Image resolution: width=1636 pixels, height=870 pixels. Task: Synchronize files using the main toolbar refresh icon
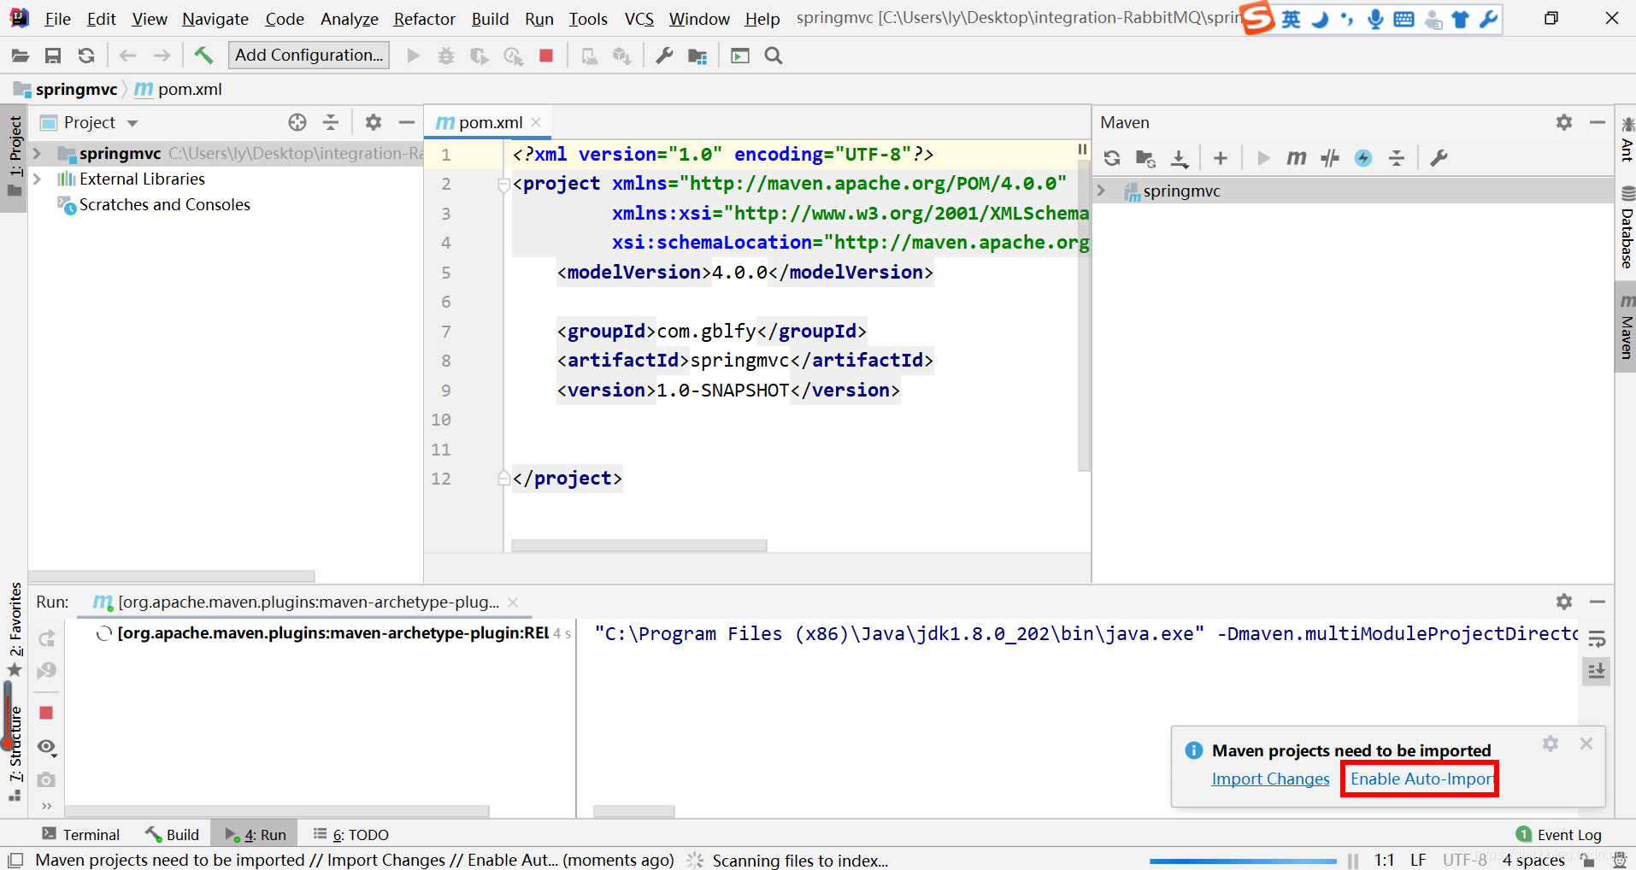click(x=86, y=56)
